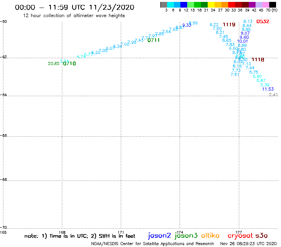Click the 7.83 wave height value
Image resolution: width=281 pixels, height=247 pixels.
coord(230,44)
